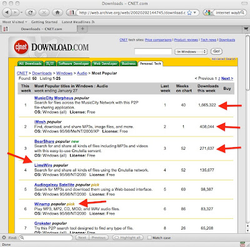The width and height of the screenshot is (250, 247).
Task: Open the list all tabs dropdown
Action: click(246, 29)
